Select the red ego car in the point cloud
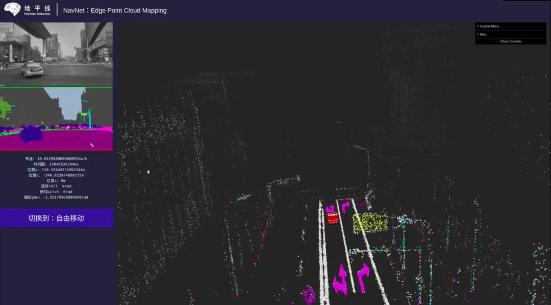This screenshot has height=305, width=551. [333, 218]
